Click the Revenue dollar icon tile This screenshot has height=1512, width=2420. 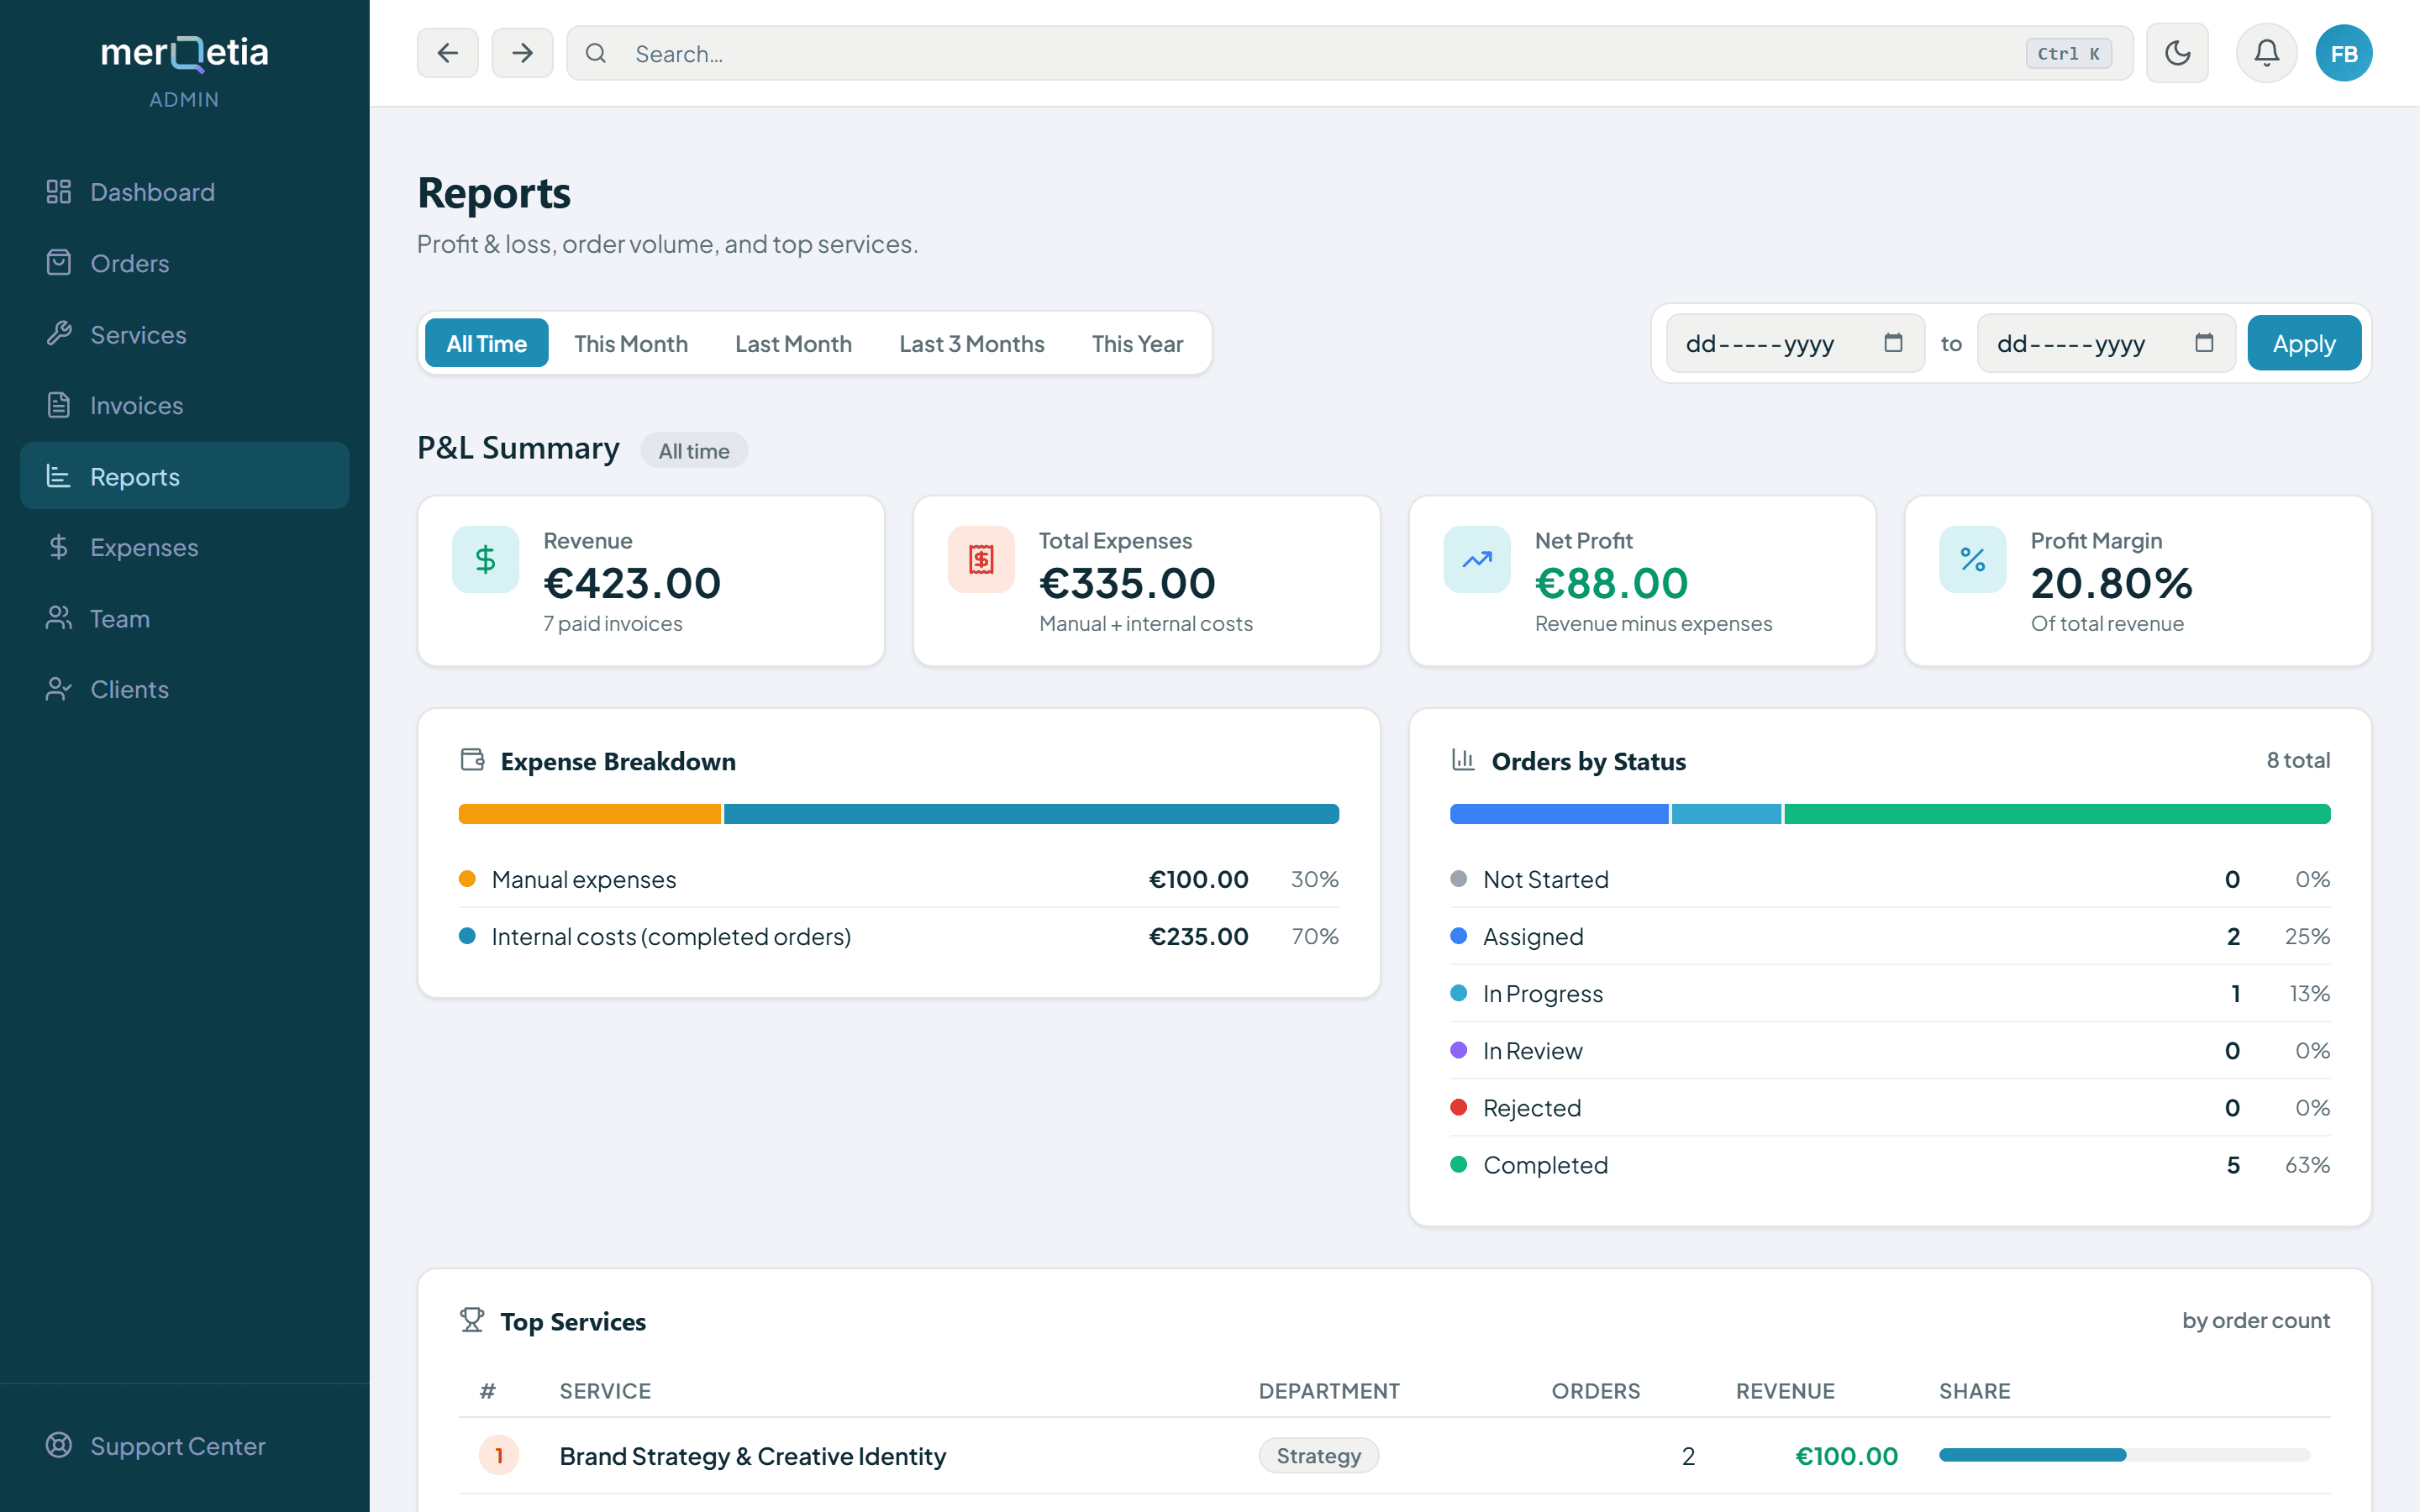pyautogui.click(x=485, y=559)
